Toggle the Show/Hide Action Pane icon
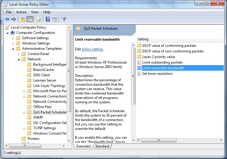The height and width of the screenshot is (159, 227). coord(55,19)
